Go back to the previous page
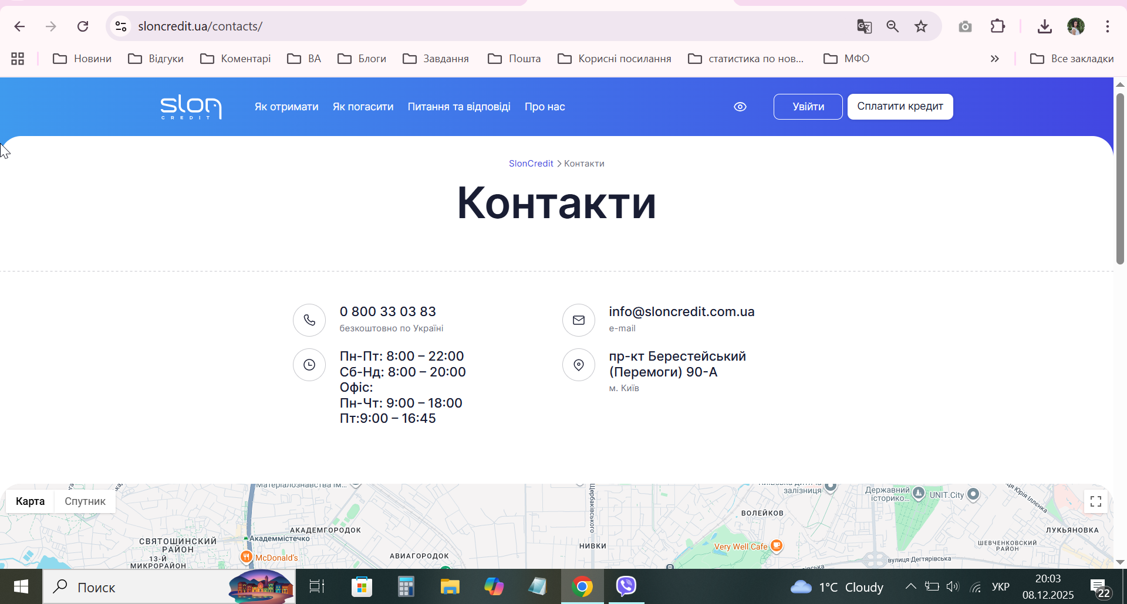Viewport: 1127px width, 604px height. point(19,26)
